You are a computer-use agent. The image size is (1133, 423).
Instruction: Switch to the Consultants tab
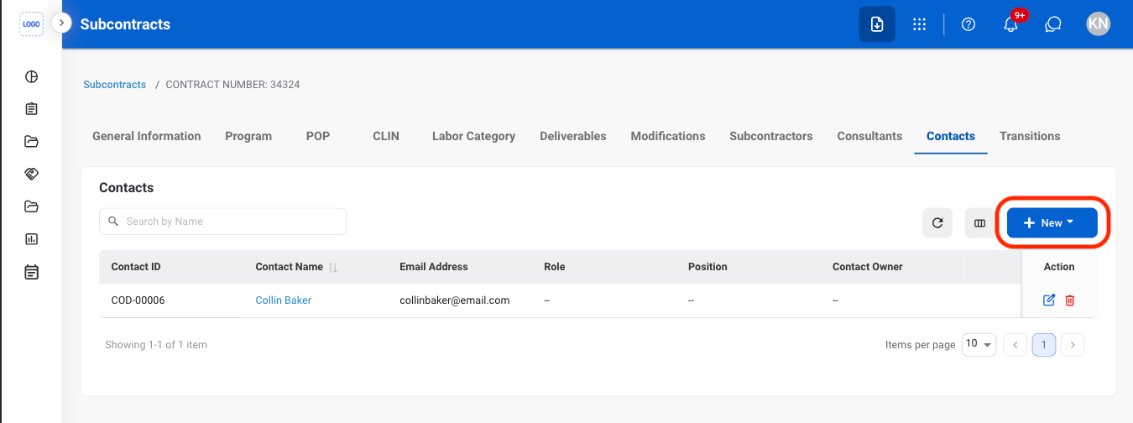pyautogui.click(x=869, y=136)
